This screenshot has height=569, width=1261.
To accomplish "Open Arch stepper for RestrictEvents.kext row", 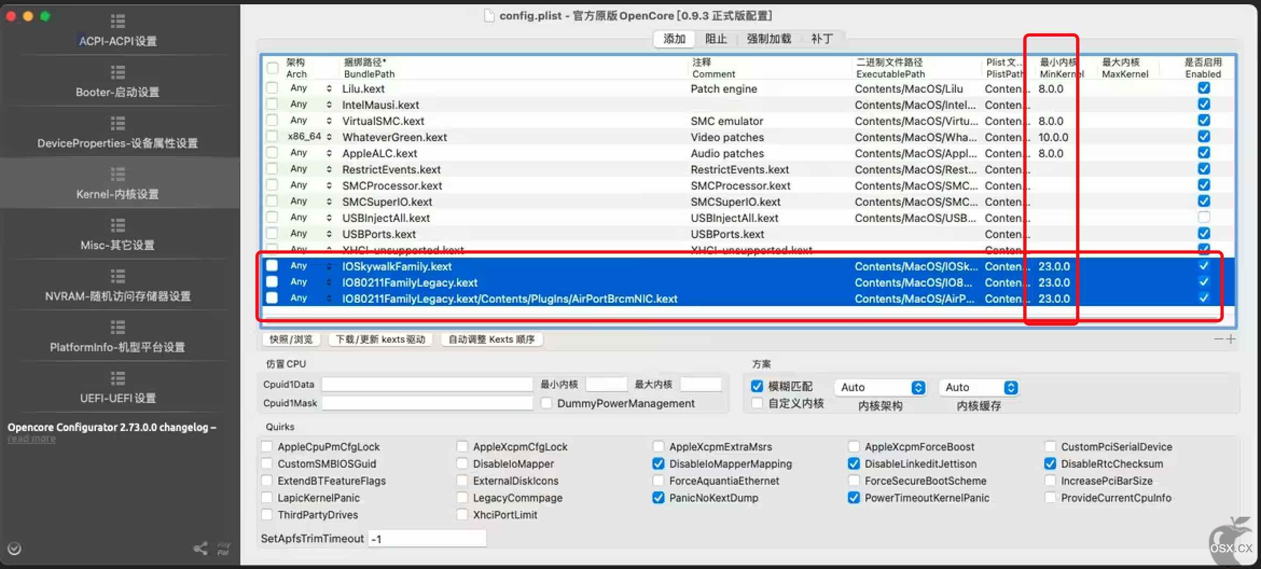I will coord(329,169).
